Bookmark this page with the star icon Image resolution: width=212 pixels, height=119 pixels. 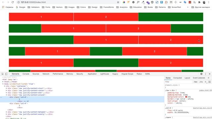click(x=118, y=2)
